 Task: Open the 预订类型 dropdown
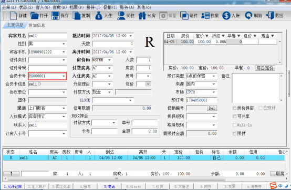click(x=214, y=76)
